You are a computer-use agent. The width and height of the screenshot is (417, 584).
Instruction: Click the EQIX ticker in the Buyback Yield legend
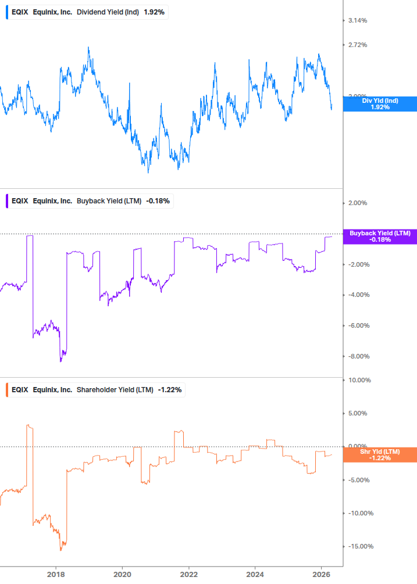(x=20, y=200)
